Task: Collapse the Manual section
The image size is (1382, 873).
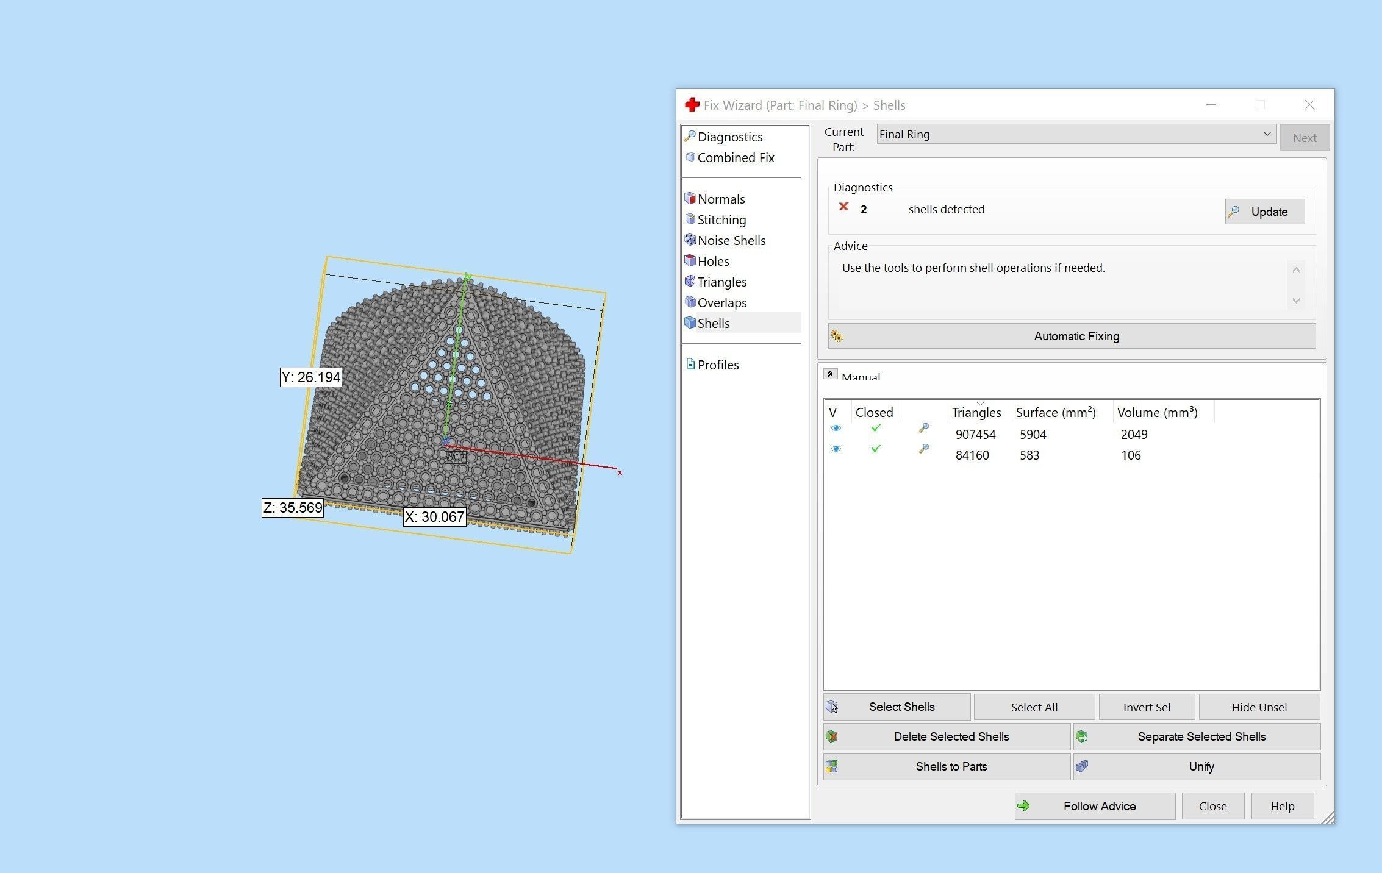Action: [830, 374]
